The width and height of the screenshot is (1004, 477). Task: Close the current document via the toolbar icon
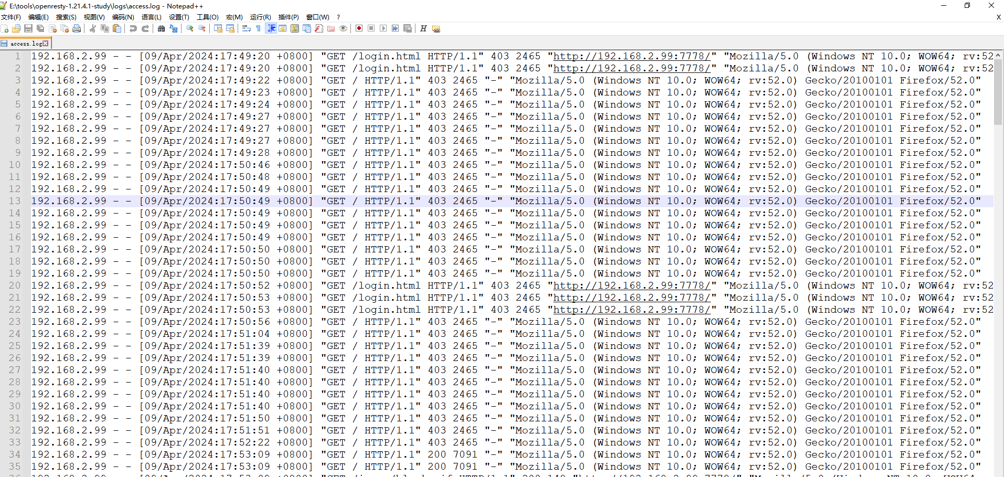click(x=52, y=28)
